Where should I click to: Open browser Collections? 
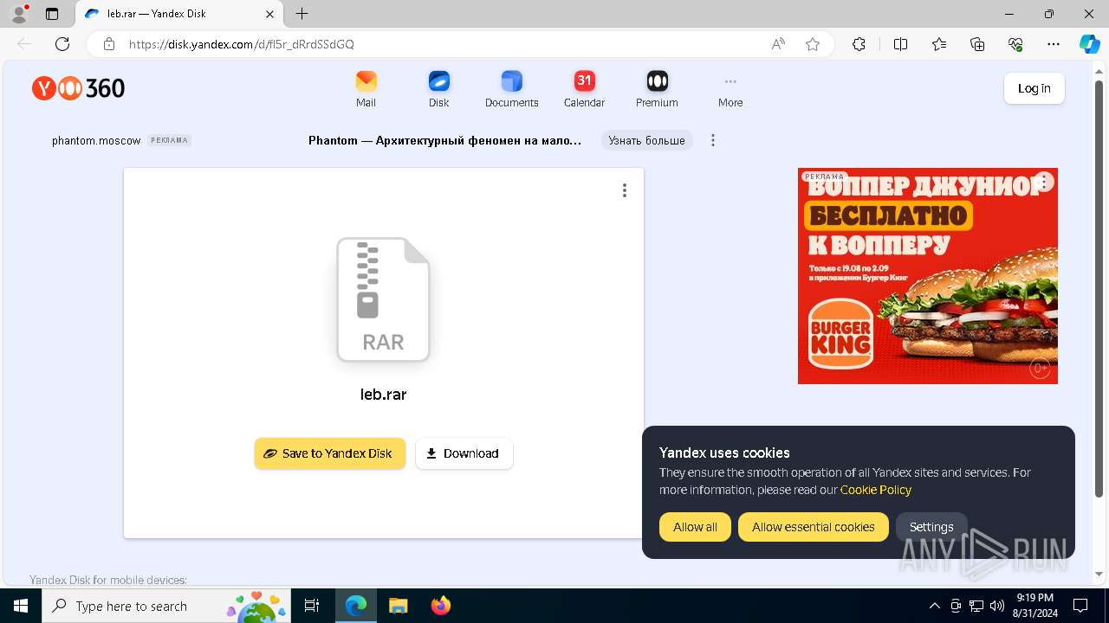pyautogui.click(x=977, y=44)
